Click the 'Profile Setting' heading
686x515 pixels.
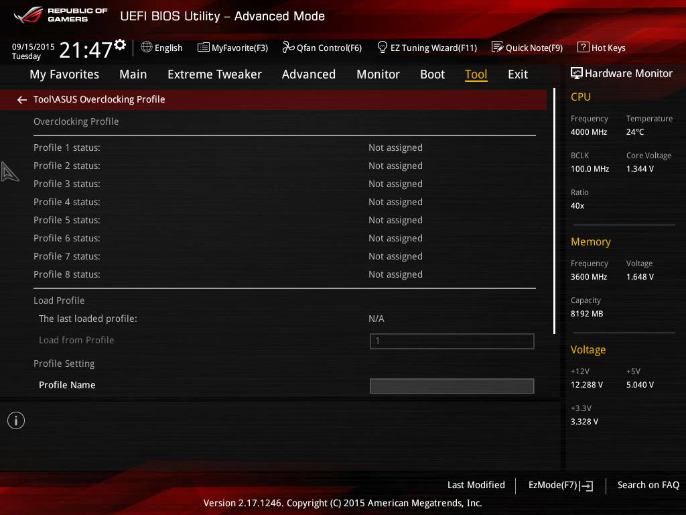tap(64, 363)
